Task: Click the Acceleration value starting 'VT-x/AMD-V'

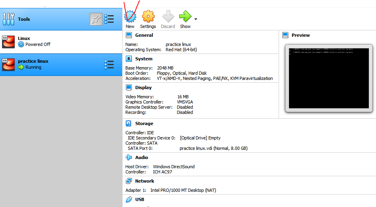Action: pos(215,79)
